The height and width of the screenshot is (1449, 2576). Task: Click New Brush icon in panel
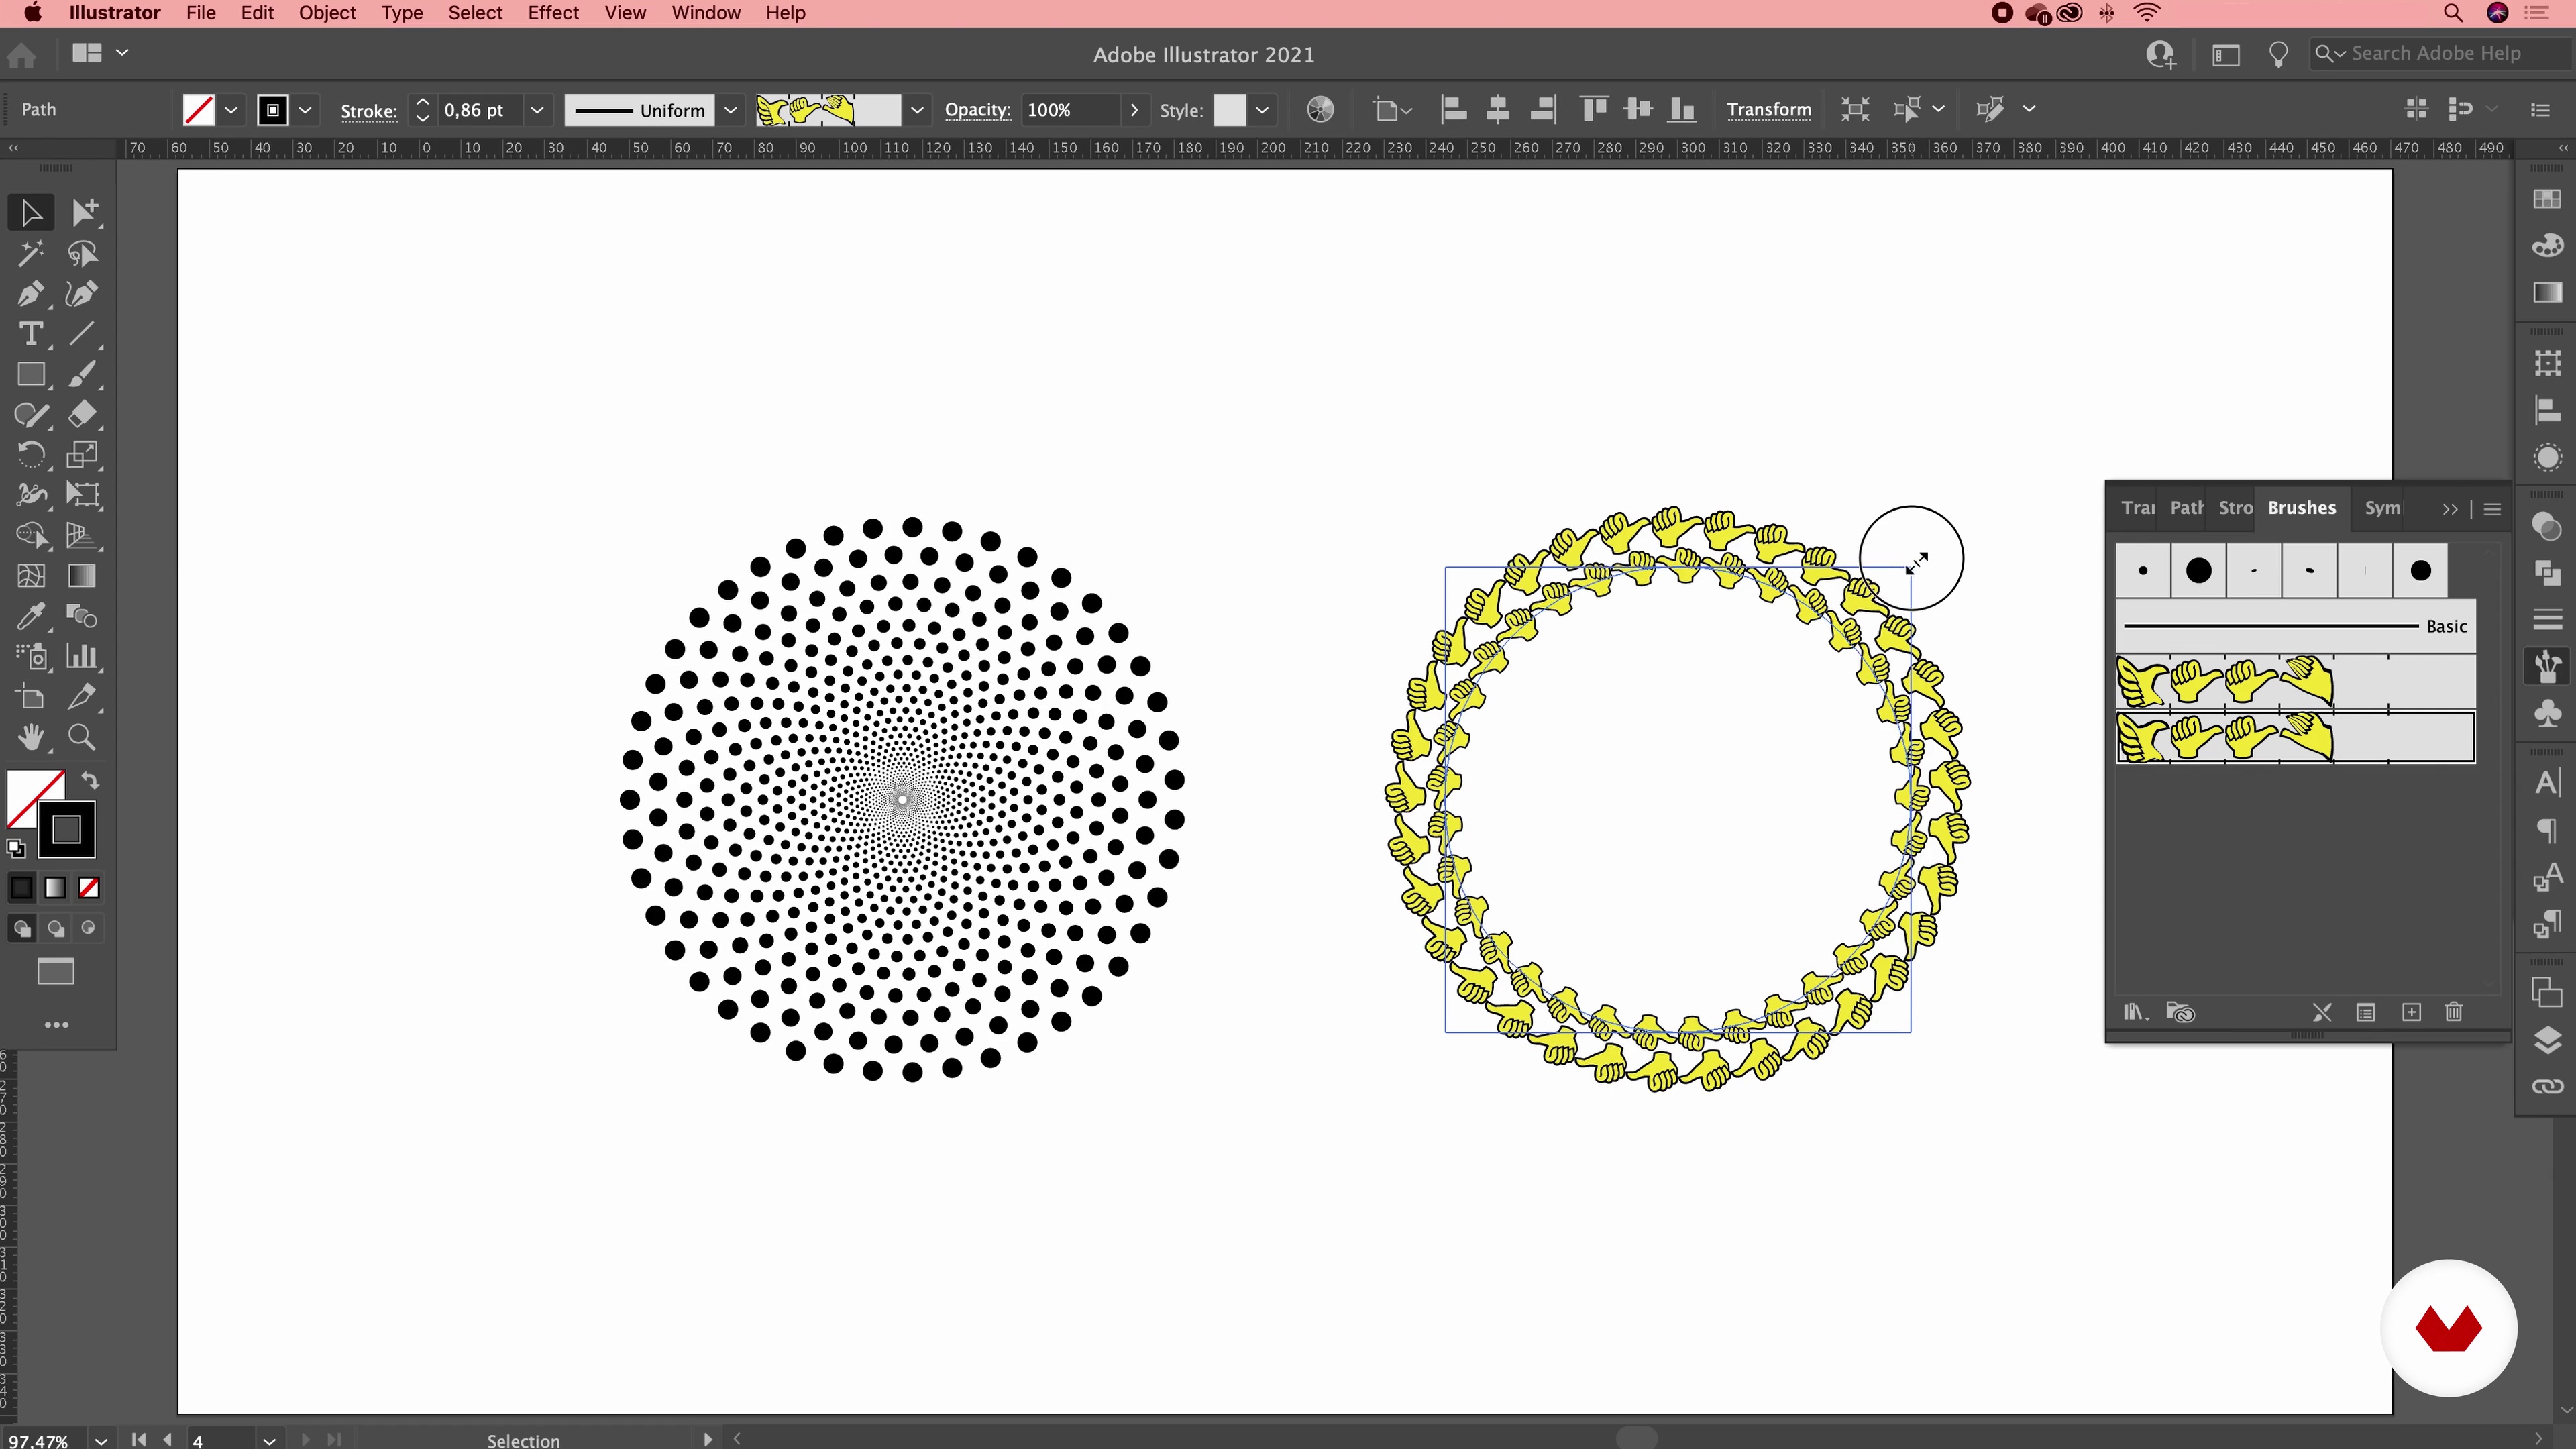coord(2411,1012)
